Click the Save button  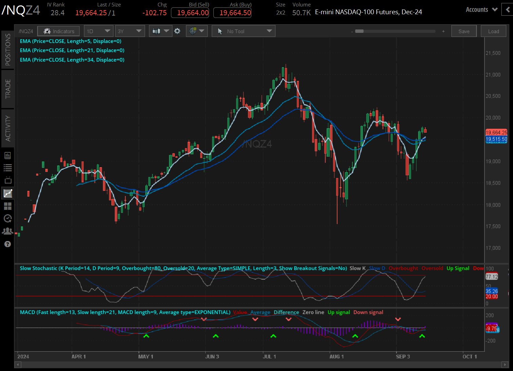(464, 31)
